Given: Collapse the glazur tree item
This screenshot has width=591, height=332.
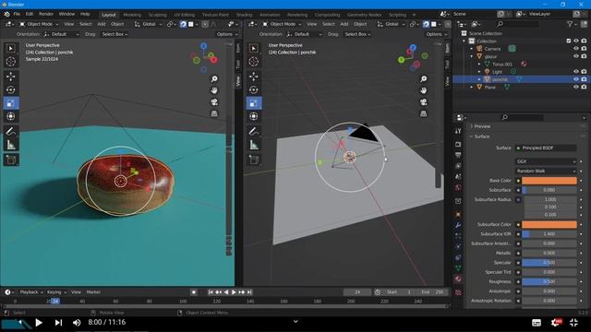Looking at the screenshot, I should click(472, 56).
